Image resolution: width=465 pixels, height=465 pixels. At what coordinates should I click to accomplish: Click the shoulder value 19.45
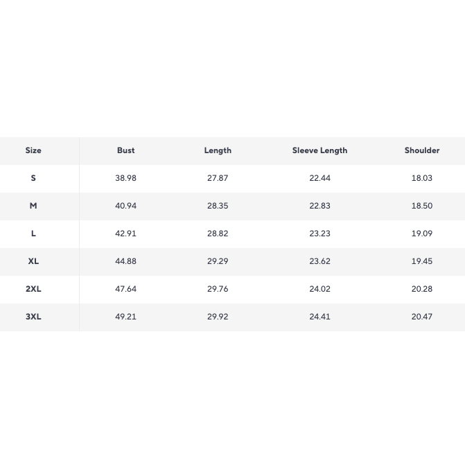coord(422,261)
